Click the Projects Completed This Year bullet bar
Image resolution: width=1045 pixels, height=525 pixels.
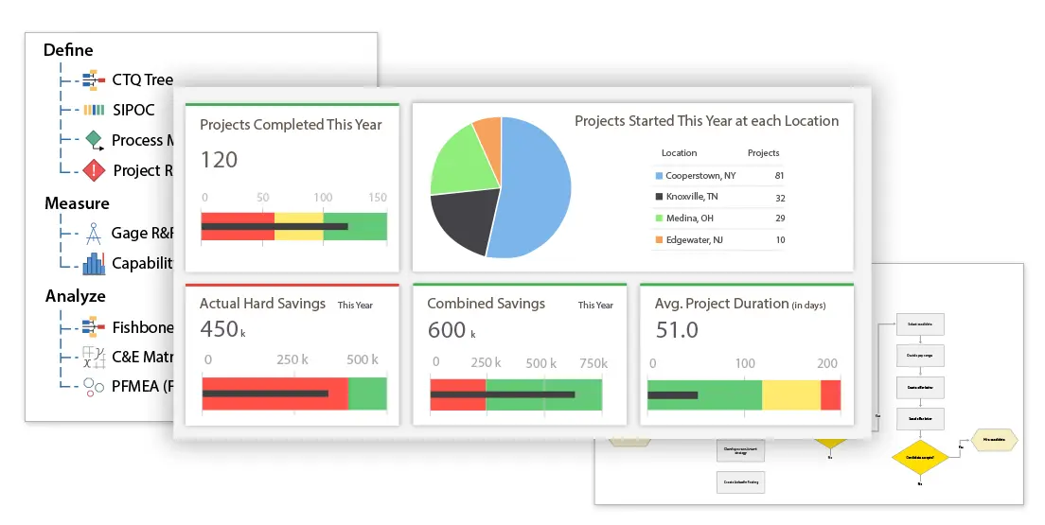pos(293,227)
